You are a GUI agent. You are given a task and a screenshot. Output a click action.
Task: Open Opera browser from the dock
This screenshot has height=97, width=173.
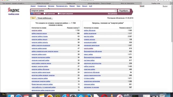(x=104, y=96)
